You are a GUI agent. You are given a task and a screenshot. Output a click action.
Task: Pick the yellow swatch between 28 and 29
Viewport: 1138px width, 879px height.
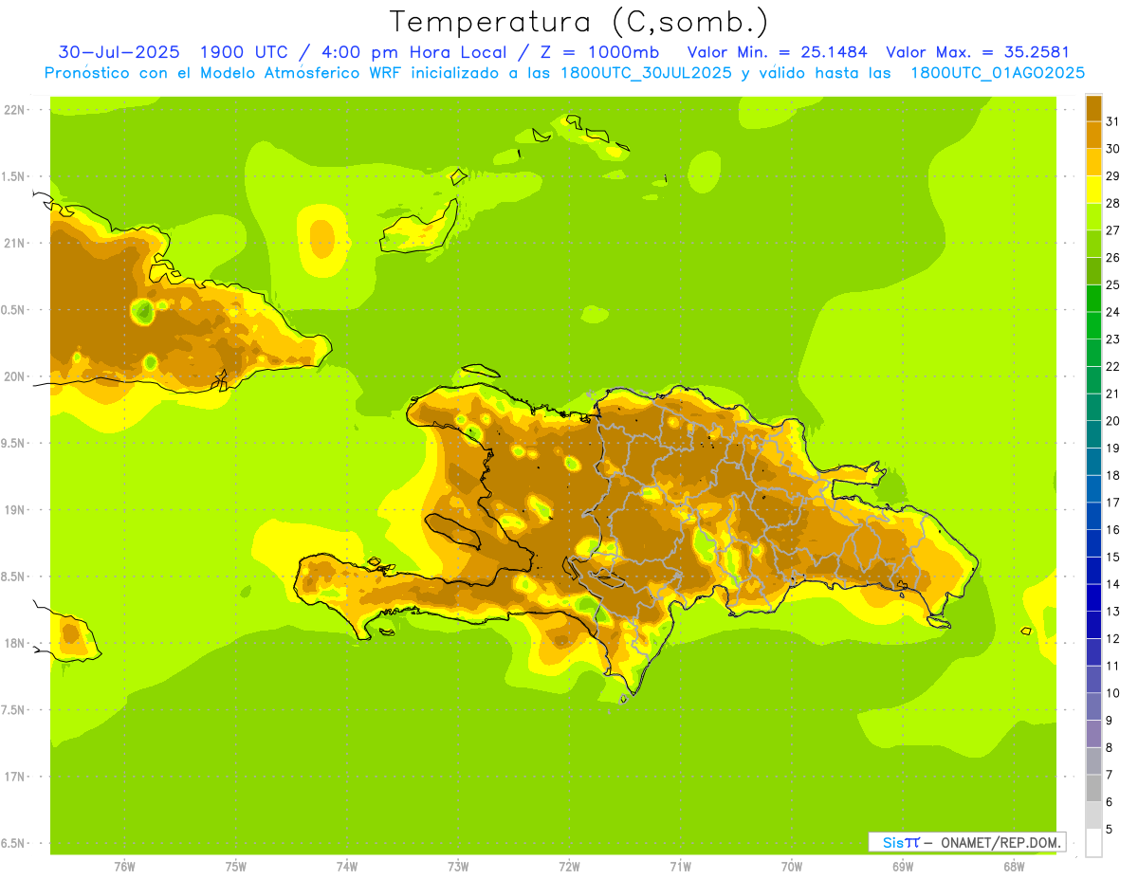click(x=1093, y=190)
